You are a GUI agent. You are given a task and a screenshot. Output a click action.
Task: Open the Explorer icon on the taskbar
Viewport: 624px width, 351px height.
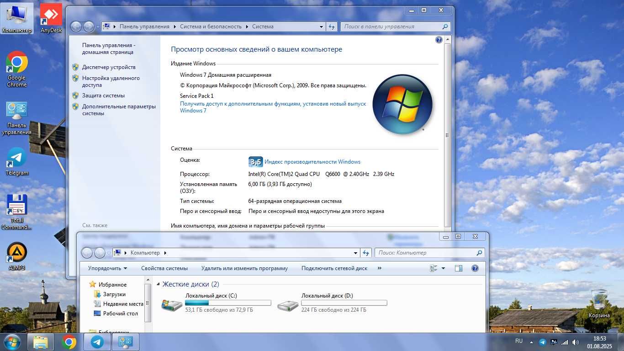click(41, 342)
